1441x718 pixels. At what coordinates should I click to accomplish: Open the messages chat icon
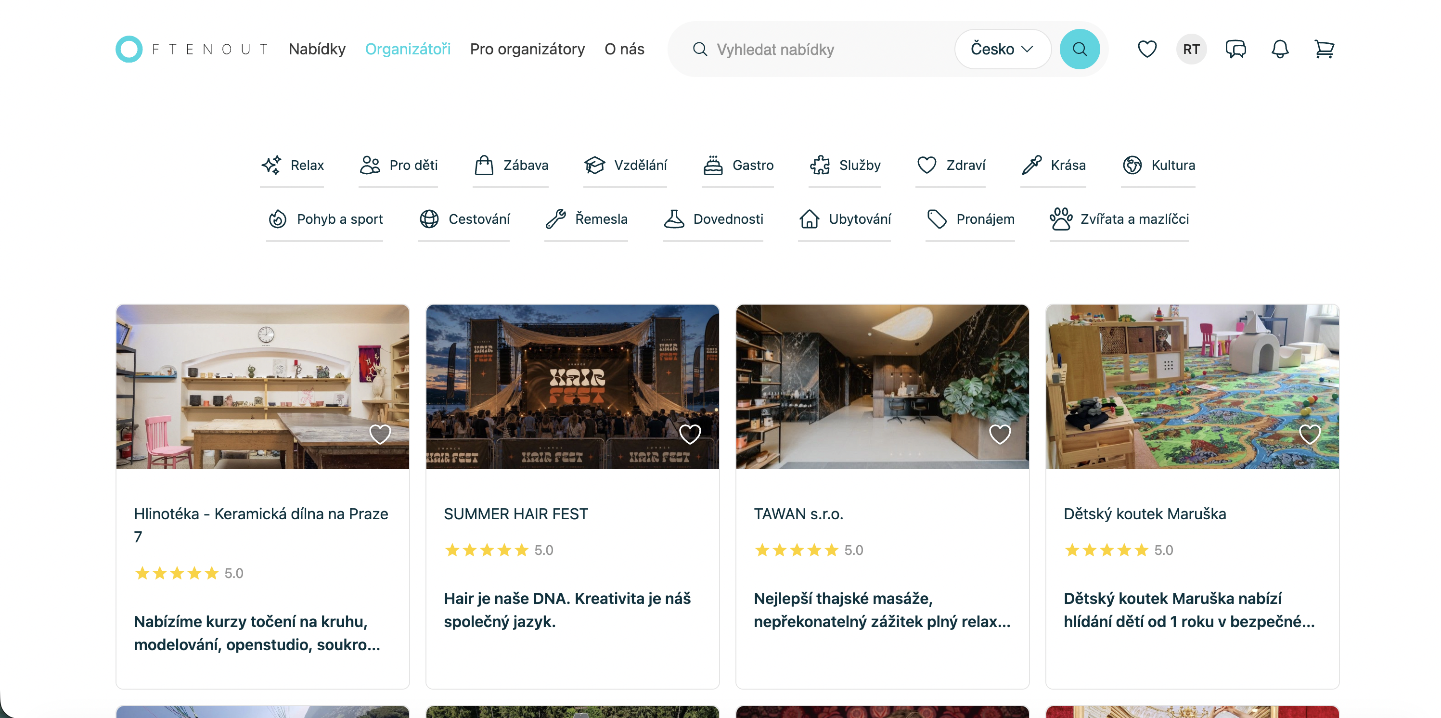click(1235, 49)
